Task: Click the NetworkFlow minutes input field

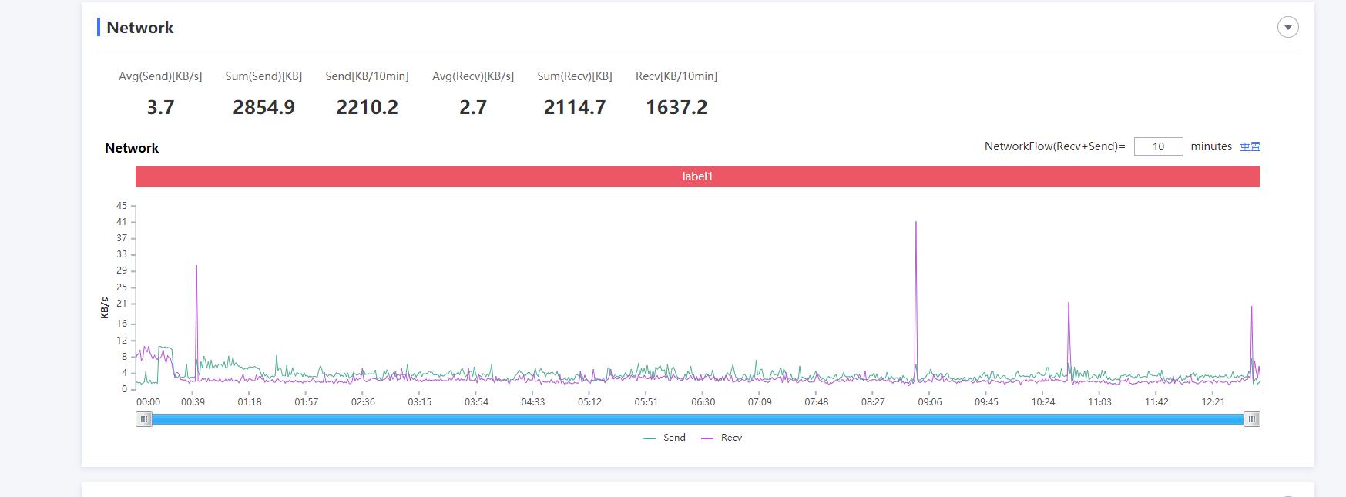Action: [1158, 146]
